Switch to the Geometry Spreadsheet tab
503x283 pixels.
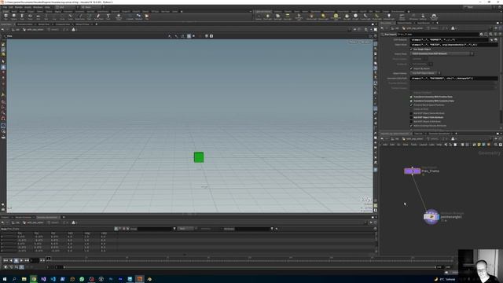pos(47,217)
